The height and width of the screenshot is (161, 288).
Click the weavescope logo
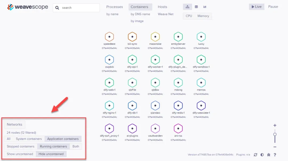point(27,7)
